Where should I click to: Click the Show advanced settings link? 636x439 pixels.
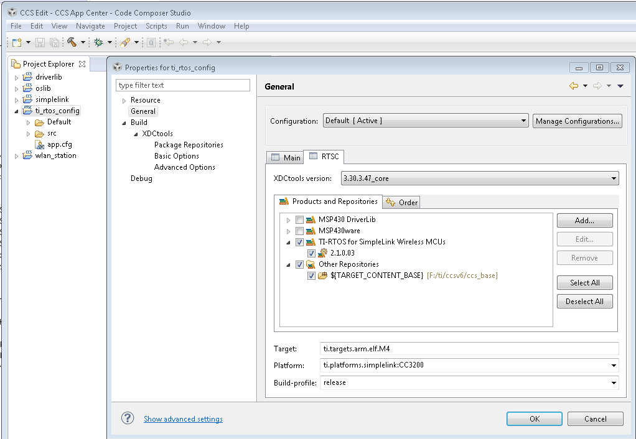pos(183,419)
